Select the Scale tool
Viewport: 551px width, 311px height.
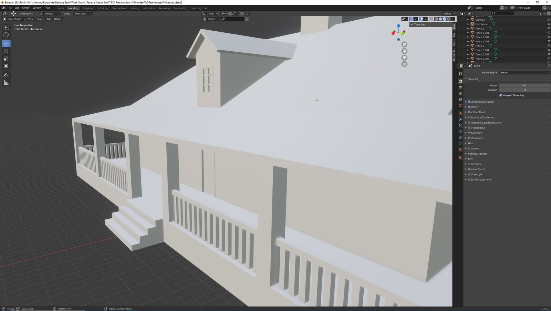6,59
